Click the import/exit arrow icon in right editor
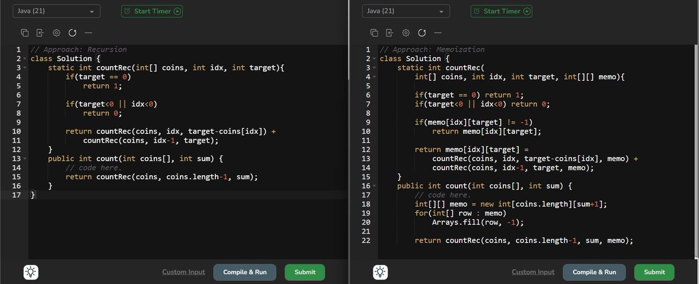The width and height of the screenshot is (699, 284). (x=390, y=33)
